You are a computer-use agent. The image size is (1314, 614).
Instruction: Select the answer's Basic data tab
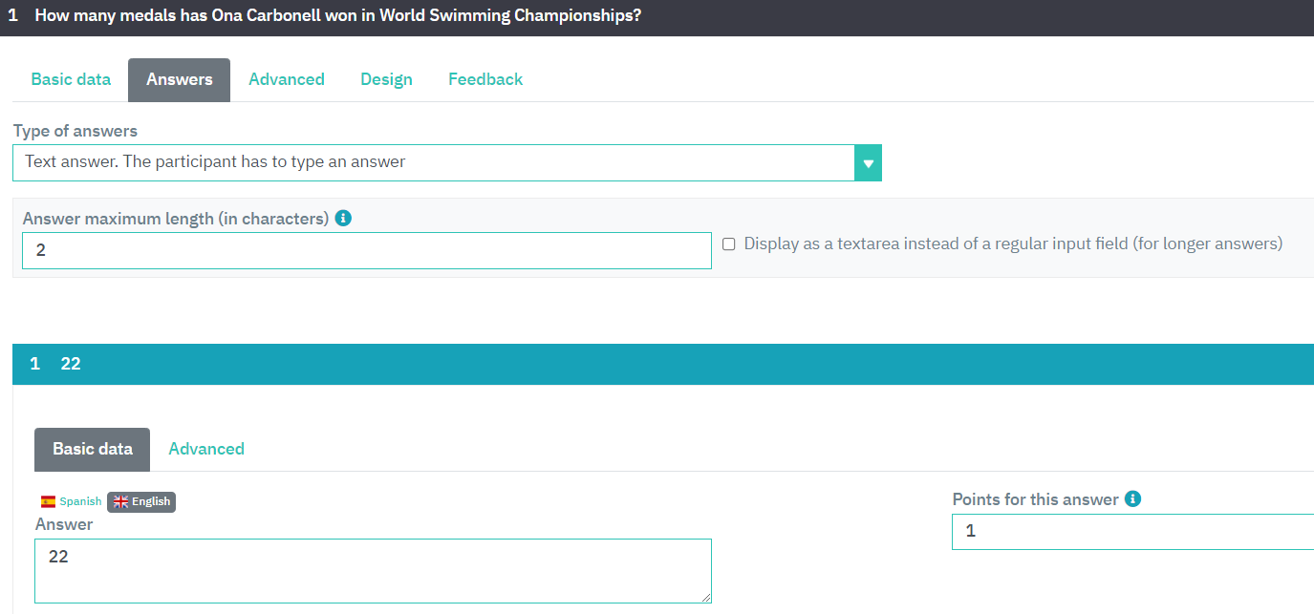pos(93,449)
